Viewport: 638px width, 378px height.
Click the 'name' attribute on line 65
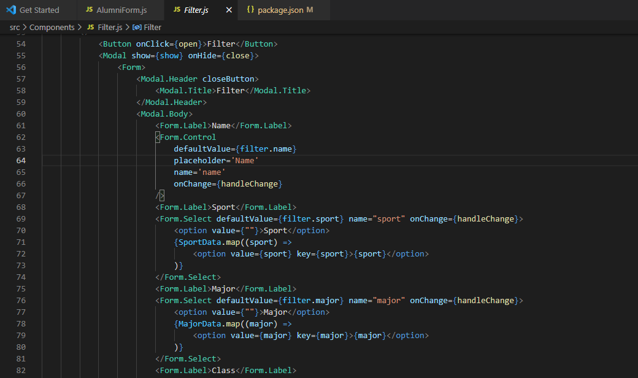(x=183, y=172)
